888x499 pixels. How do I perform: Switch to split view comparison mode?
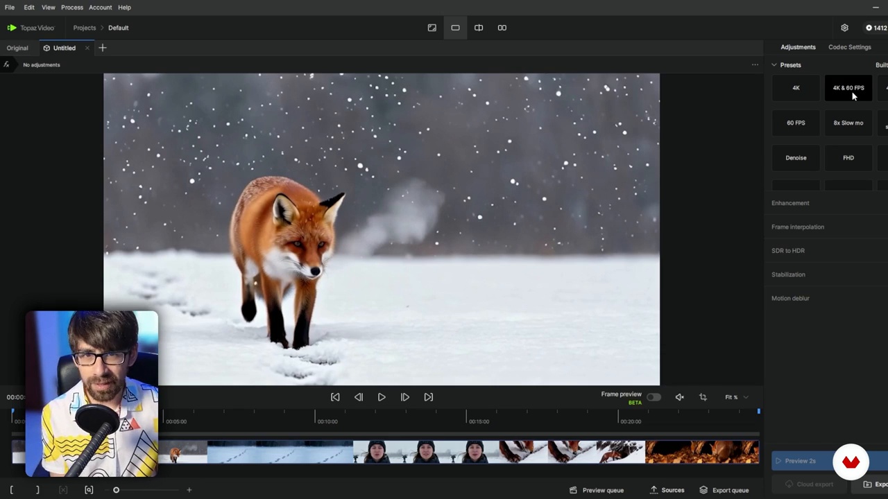tap(479, 28)
